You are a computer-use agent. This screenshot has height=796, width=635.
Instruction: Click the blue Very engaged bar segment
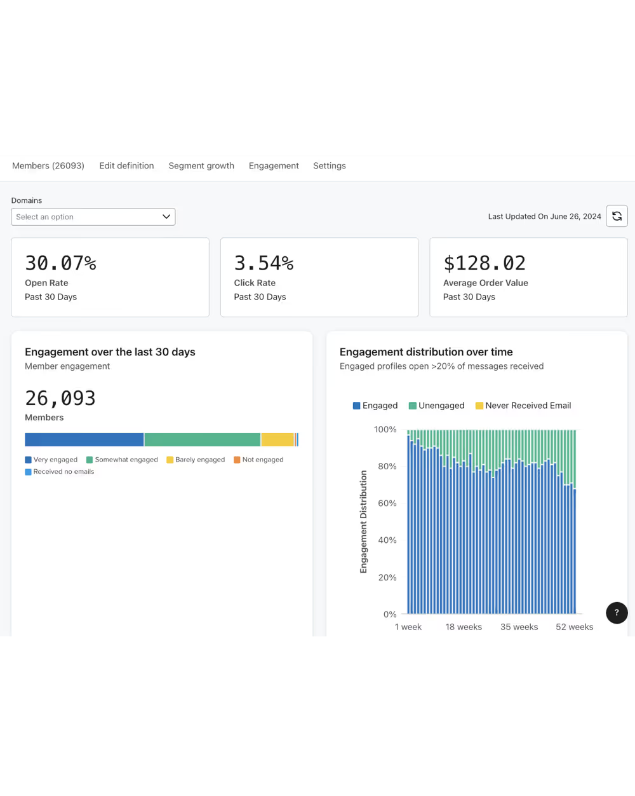tap(84, 439)
